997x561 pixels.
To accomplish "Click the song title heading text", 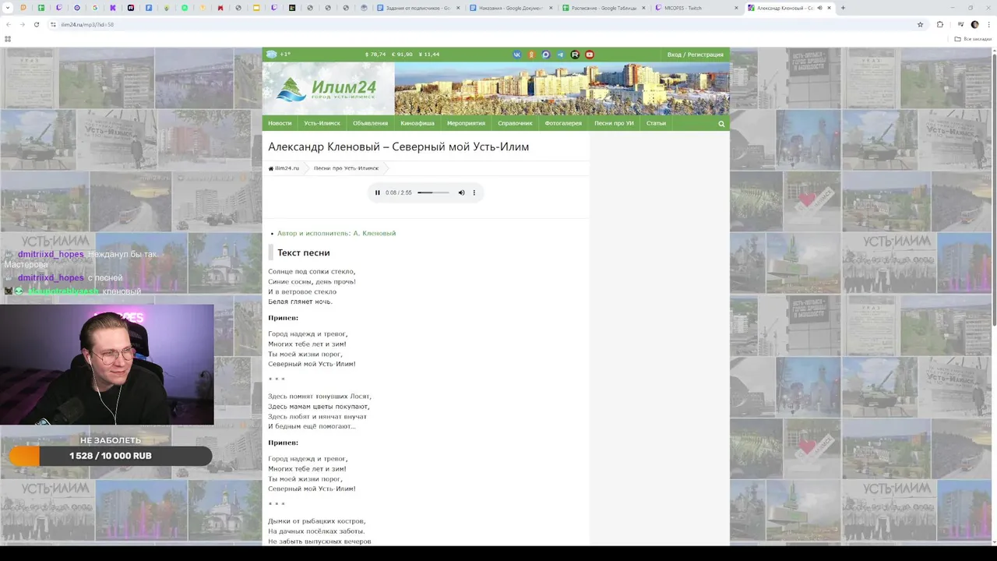I will tap(399, 146).
